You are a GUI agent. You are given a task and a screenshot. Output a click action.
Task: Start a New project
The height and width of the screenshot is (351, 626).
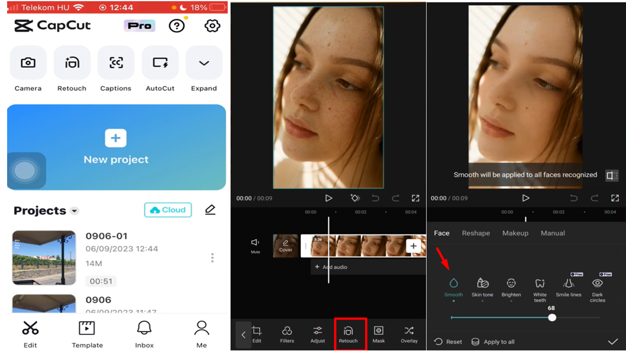pos(116,147)
